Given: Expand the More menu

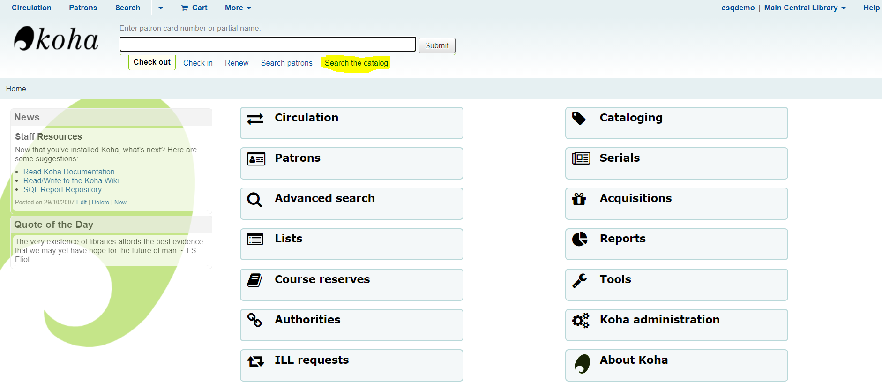Looking at the screenshot, I should point(238,8).
